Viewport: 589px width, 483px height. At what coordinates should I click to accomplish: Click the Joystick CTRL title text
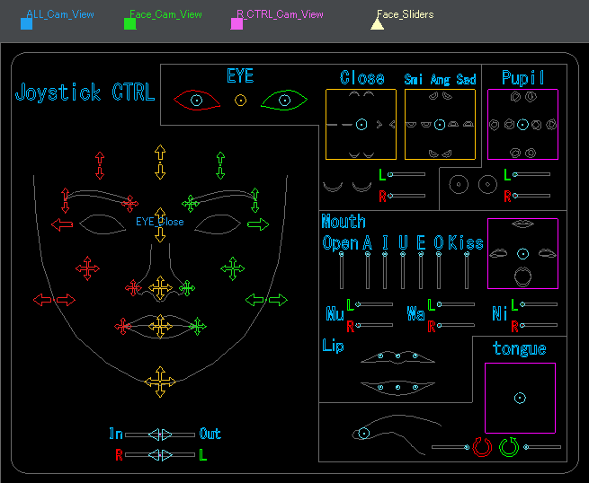point(85,92)
